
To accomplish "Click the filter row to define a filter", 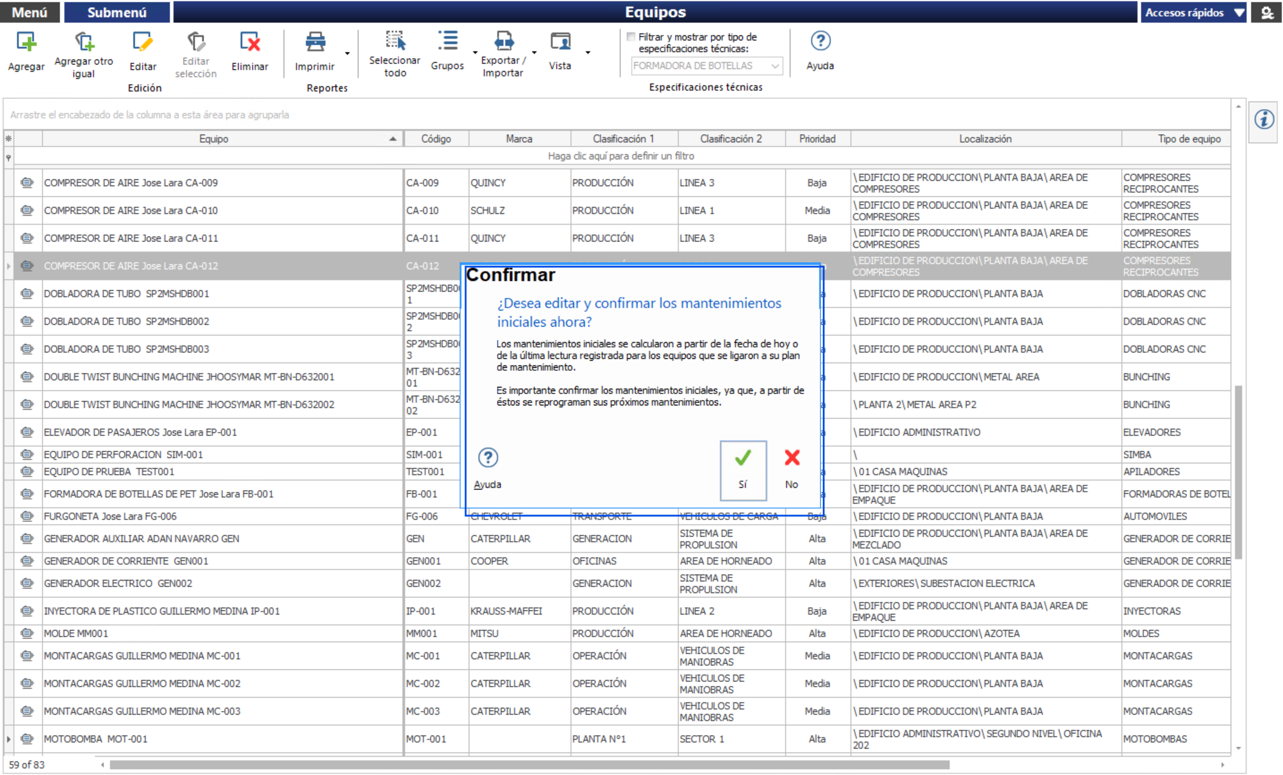I will point(621,156).
